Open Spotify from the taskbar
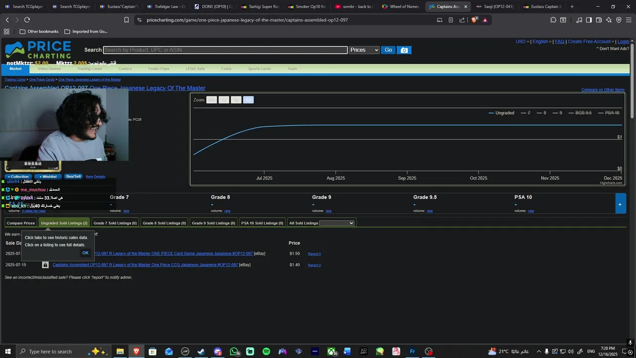 [x=266, y=352]
